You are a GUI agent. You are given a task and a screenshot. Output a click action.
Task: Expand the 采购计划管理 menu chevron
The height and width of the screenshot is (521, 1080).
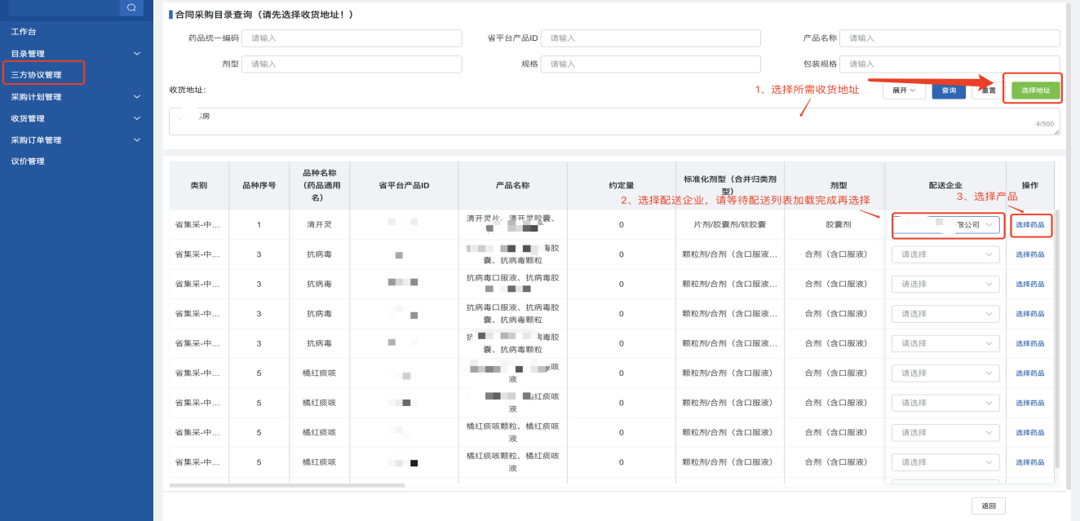[x=137, y=96]
